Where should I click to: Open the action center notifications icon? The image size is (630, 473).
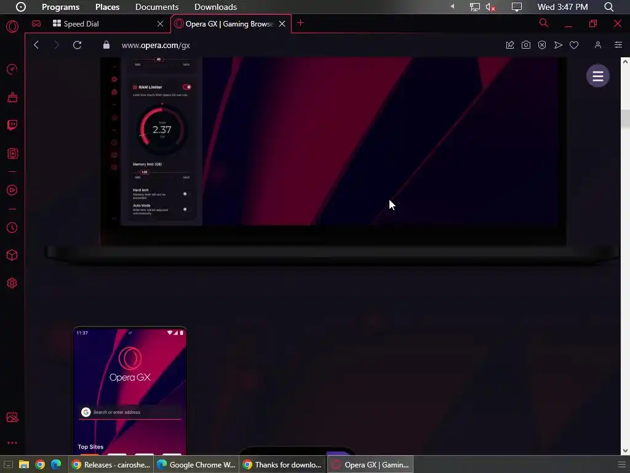coord(517,7)
